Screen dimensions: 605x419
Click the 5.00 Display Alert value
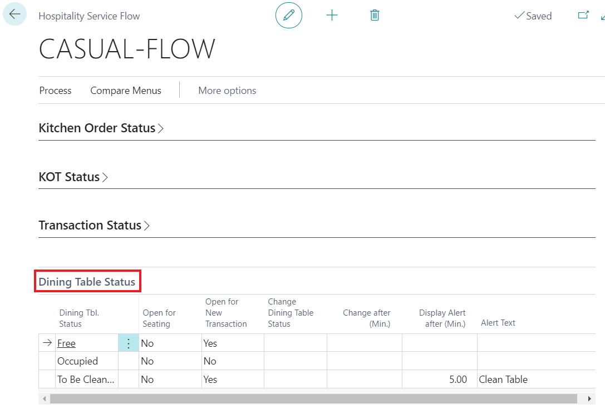click(x=458, y=380)
